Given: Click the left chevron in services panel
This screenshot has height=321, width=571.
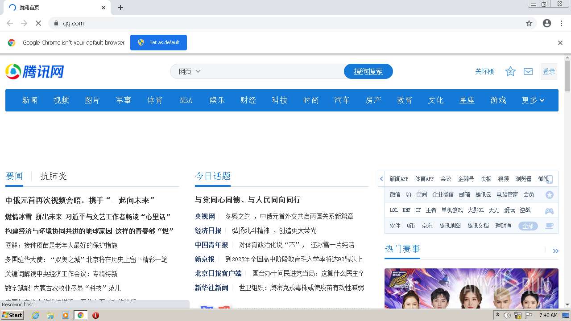Looking at the screenshot, I should (x=381, y=179).
